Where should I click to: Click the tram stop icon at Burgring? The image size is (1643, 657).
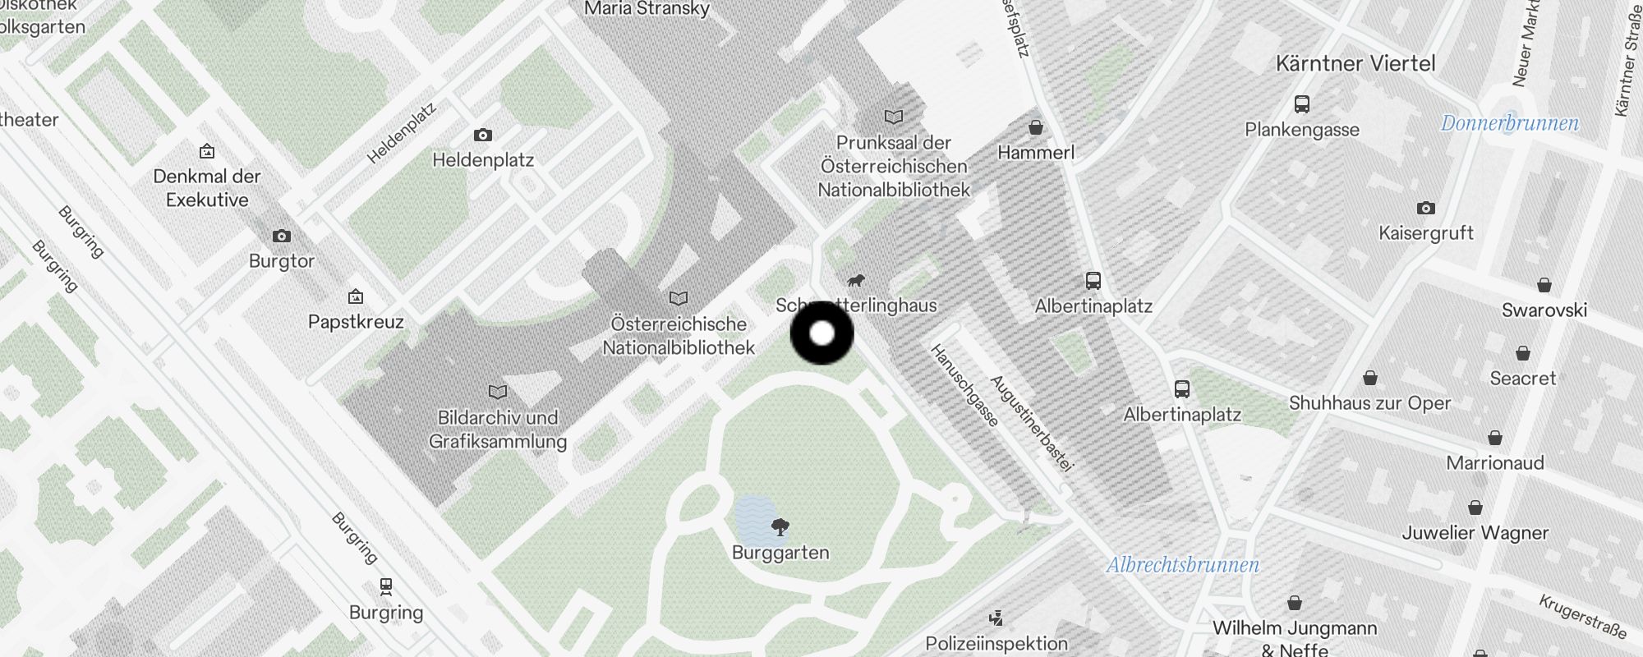tap(386, 586)
